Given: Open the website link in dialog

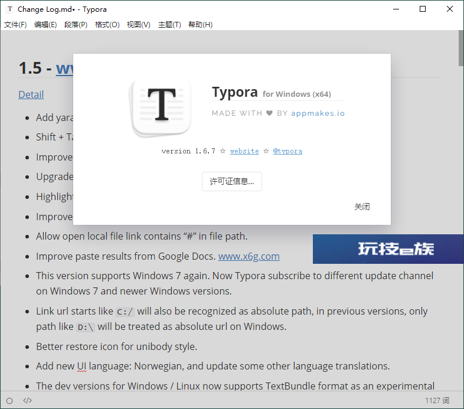Looking at the screenshot, I should tap(244, 151).
